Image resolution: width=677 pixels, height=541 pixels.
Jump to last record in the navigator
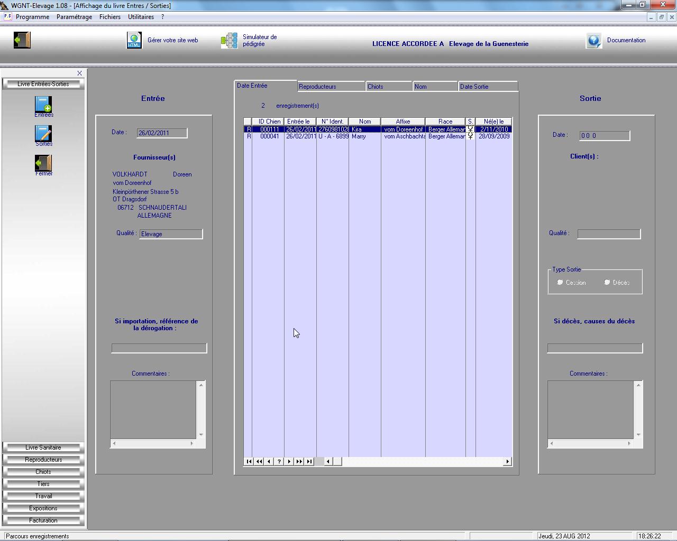click(309, 461)
